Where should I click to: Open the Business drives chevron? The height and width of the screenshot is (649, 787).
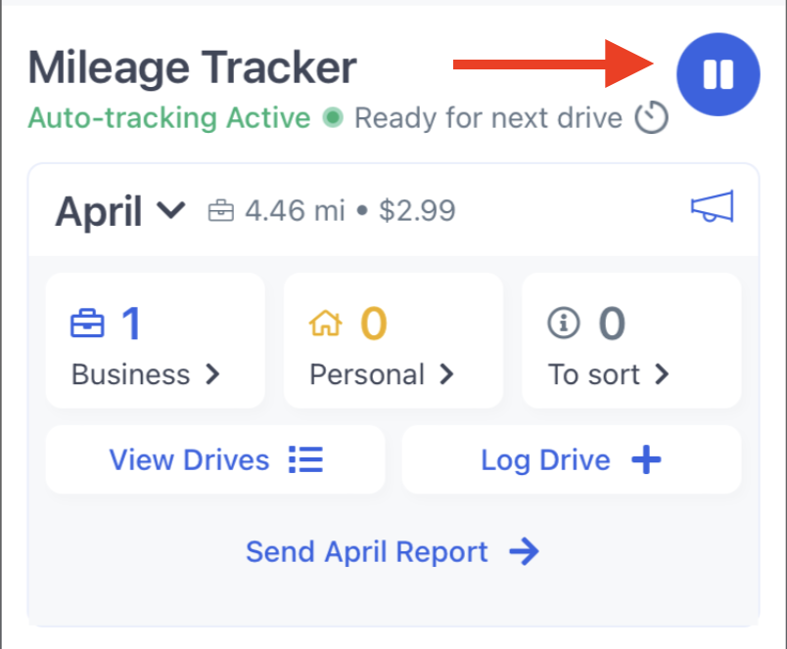[x=212, y=374]
